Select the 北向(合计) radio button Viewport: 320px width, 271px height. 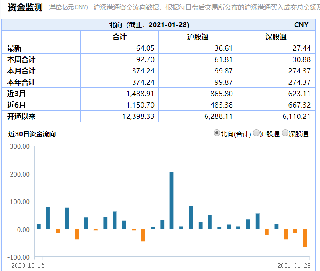point(217,134)
